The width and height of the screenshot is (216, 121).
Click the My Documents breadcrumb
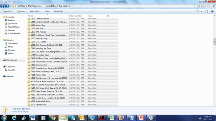point(34,6)
